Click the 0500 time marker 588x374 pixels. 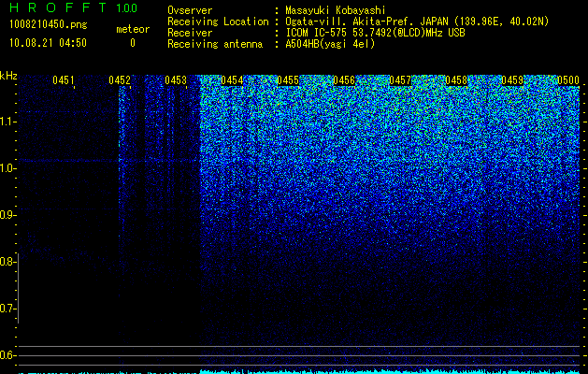pyautogui.click(x=568, y=80)
